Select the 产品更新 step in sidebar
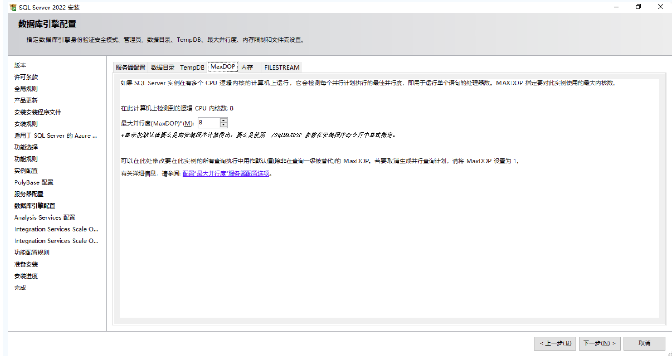Screen dimensions: 672x356 [26, 101]
